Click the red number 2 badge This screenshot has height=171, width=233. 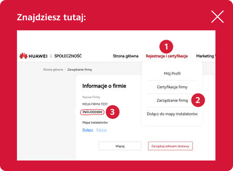click(198, 100)
